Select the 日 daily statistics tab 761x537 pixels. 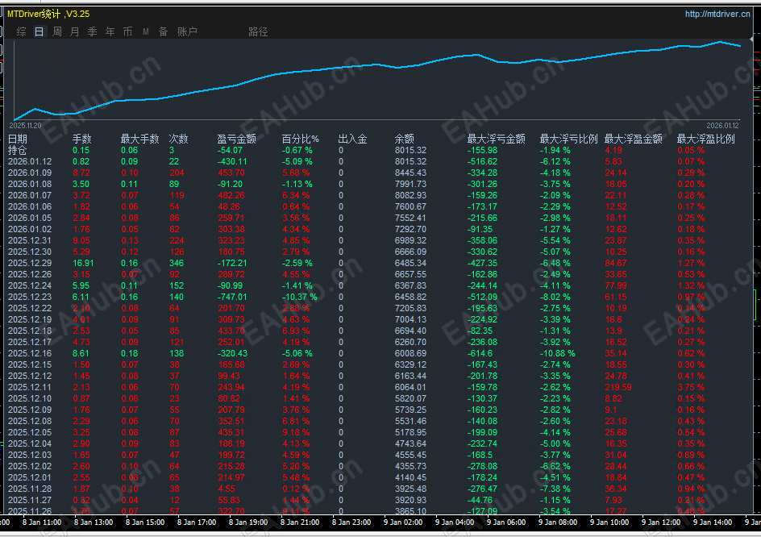pos(40,31)
